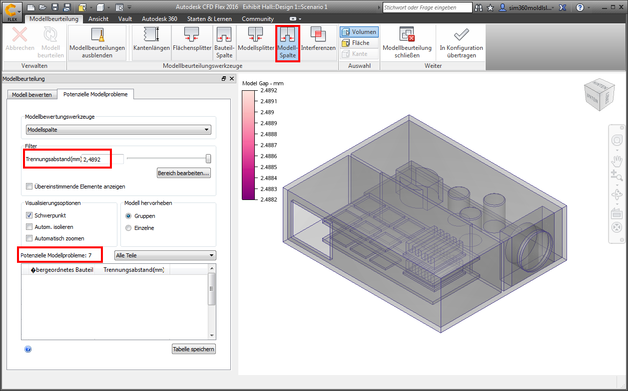
Task: Click the binoculars search icon
Action: coord(479,7)
